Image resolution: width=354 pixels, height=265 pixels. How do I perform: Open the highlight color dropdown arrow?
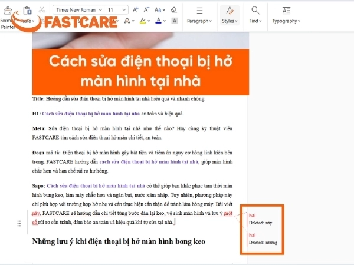coord(149,21)
